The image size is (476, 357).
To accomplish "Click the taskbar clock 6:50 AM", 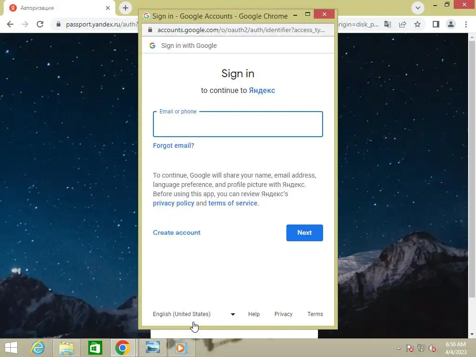I will (x=456, y=344).
